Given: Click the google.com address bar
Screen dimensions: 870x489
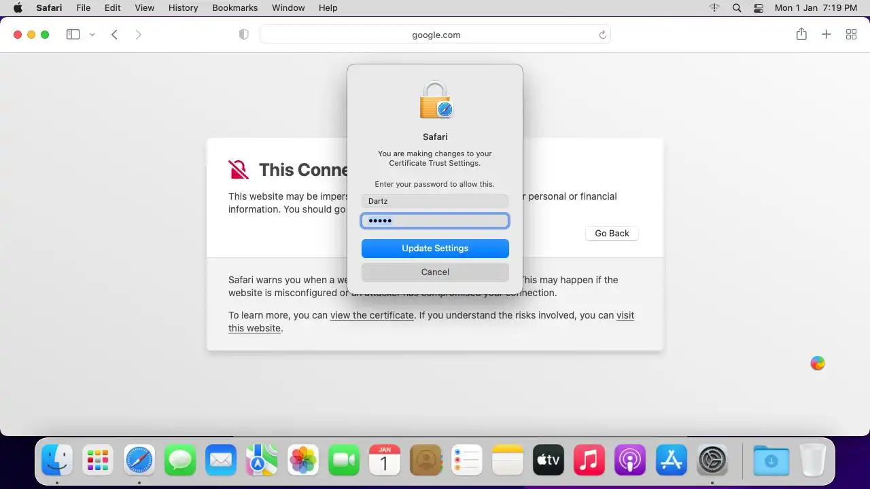Looking at the screenshot, I should pos(435,35).
